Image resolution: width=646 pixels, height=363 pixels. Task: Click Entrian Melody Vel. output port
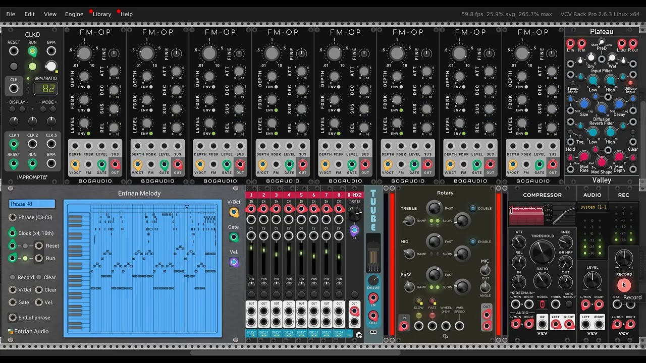pyautogui.click(x=234, y=262)
